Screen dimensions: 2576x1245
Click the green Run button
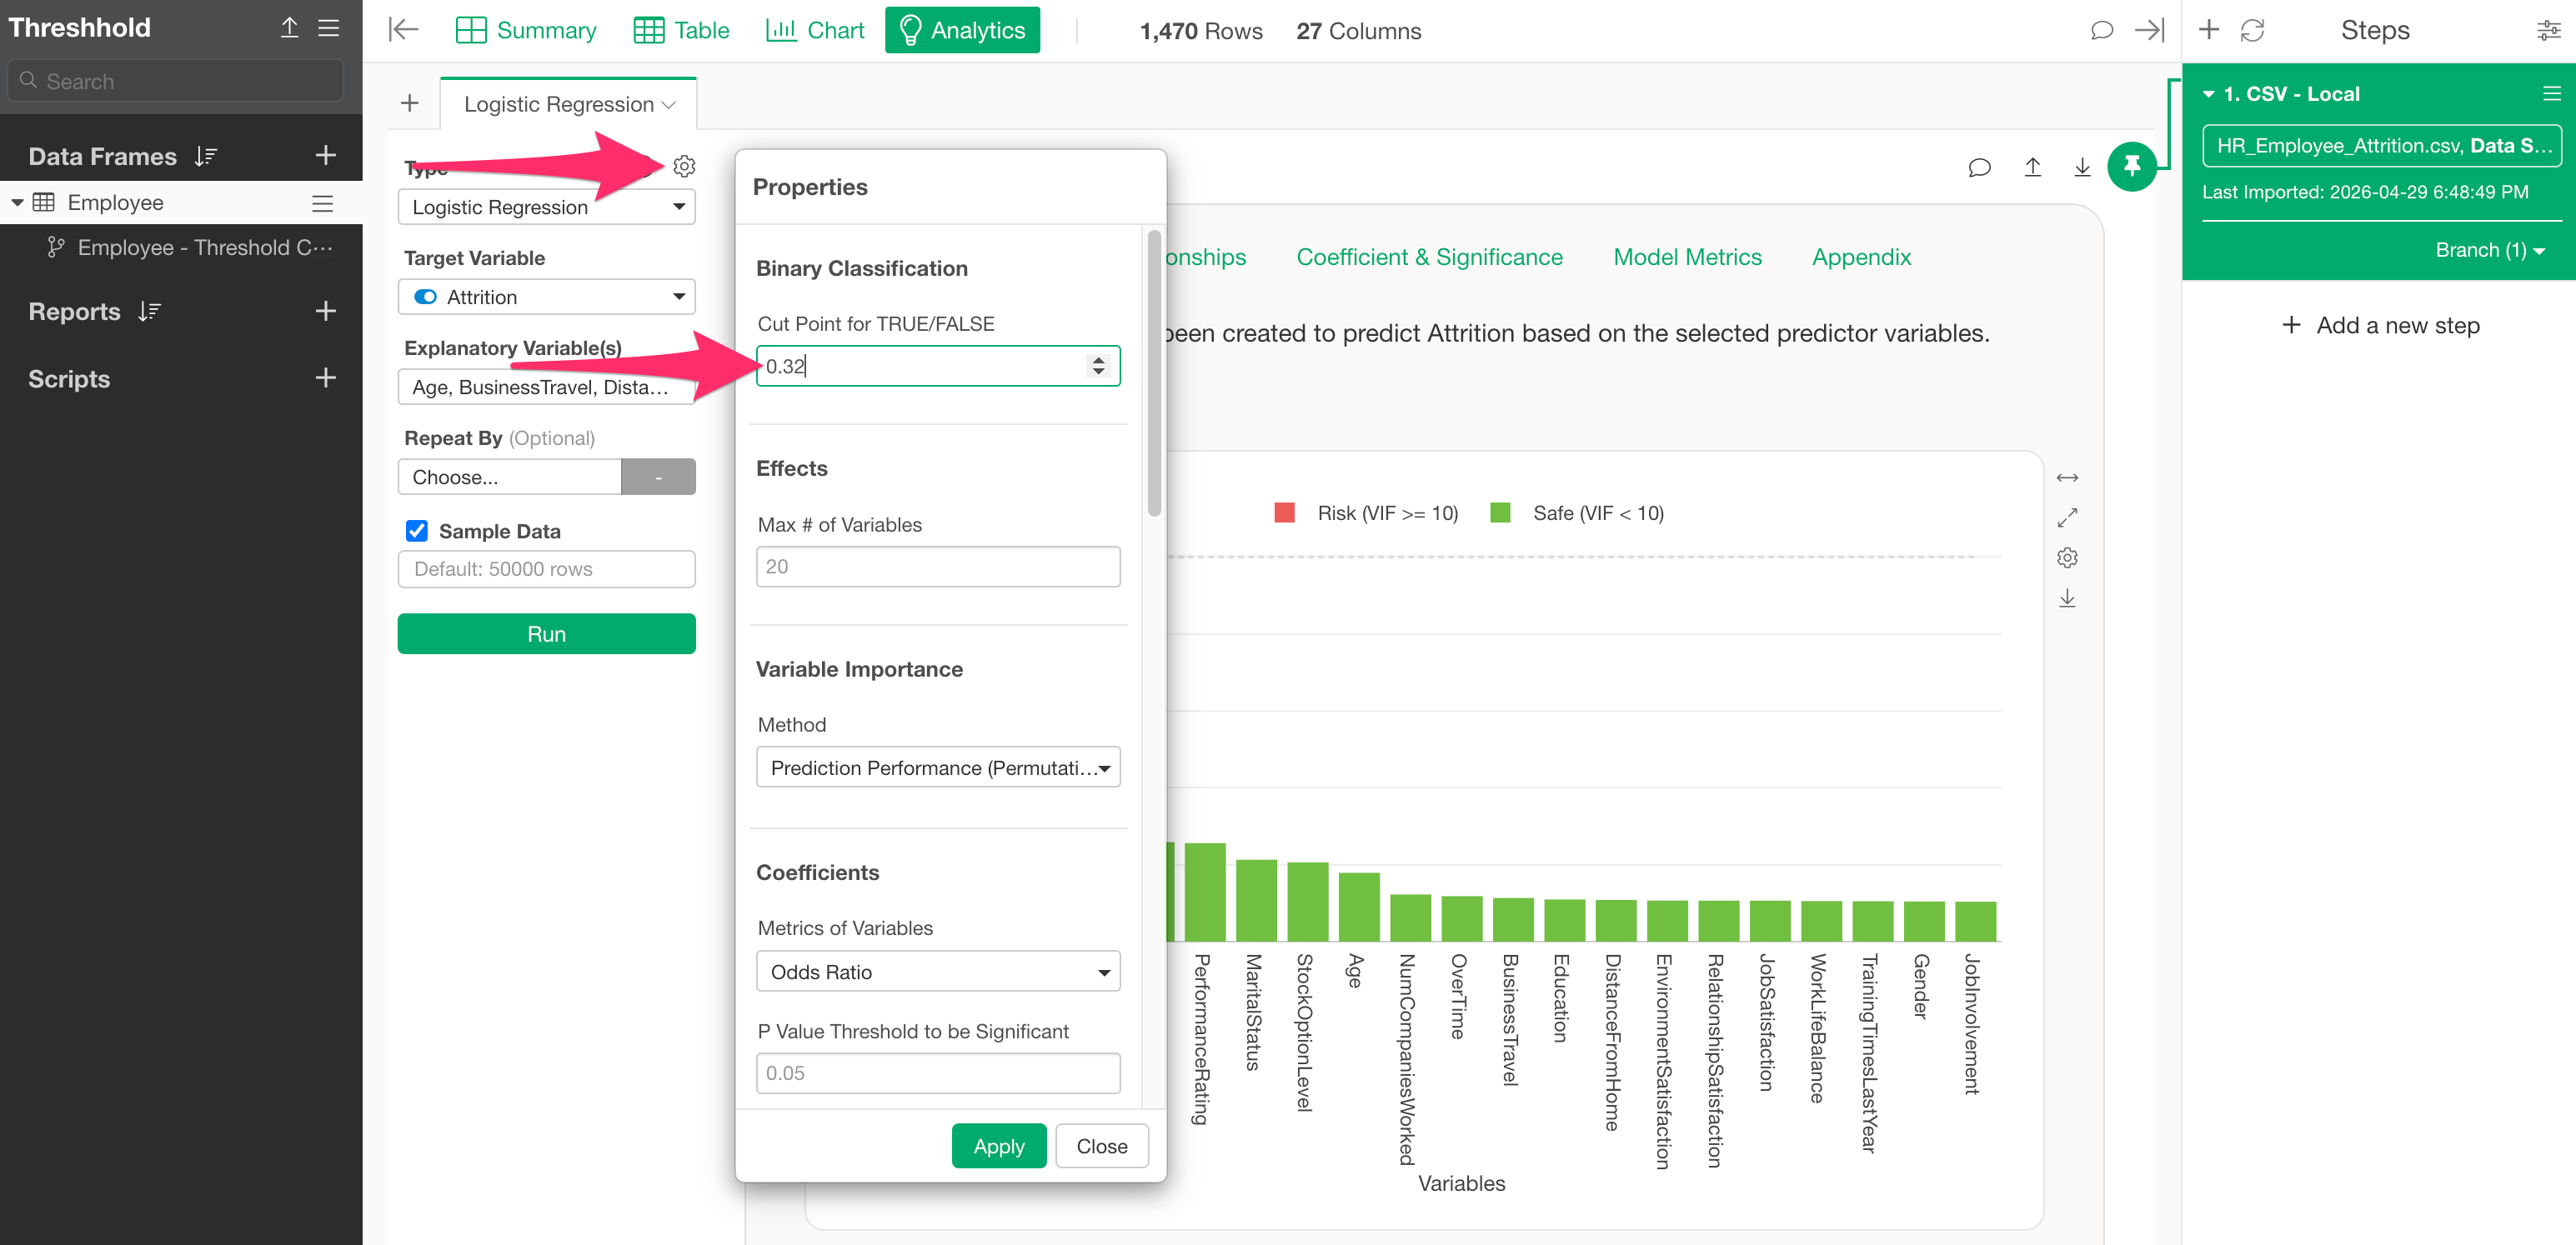tap(546, 634)
